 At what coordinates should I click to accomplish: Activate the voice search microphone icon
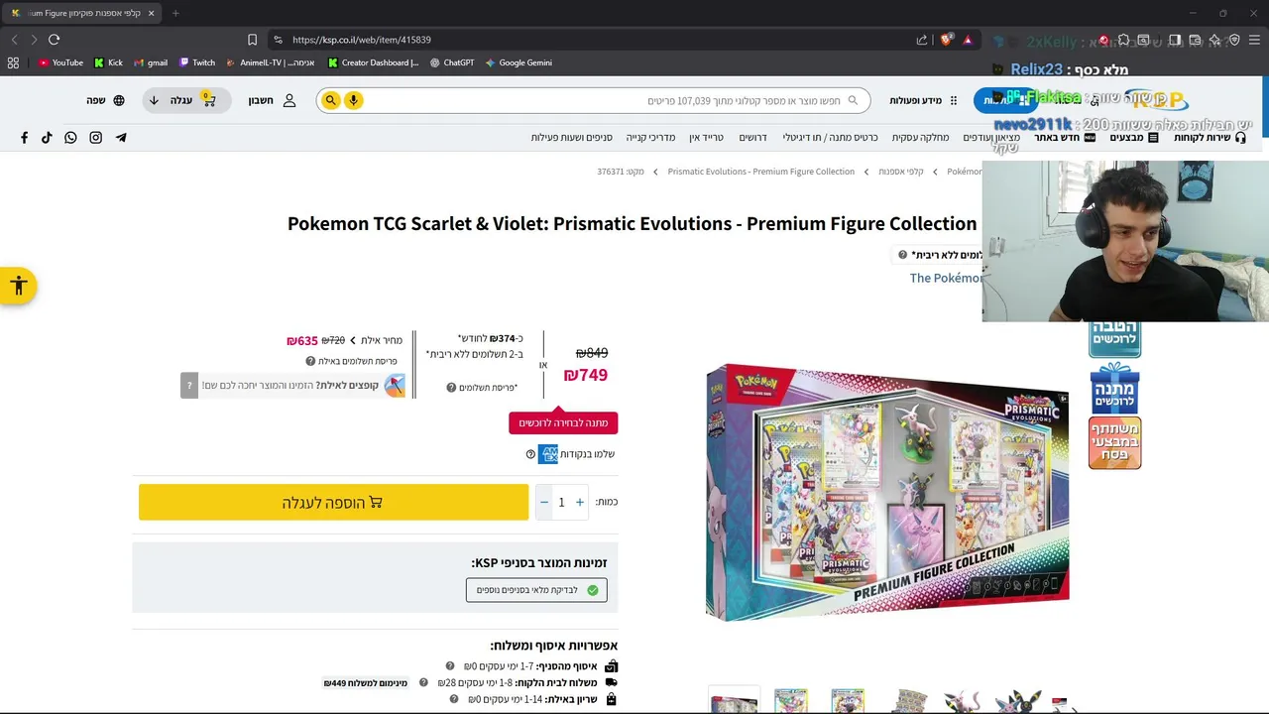tap(353, 100)
